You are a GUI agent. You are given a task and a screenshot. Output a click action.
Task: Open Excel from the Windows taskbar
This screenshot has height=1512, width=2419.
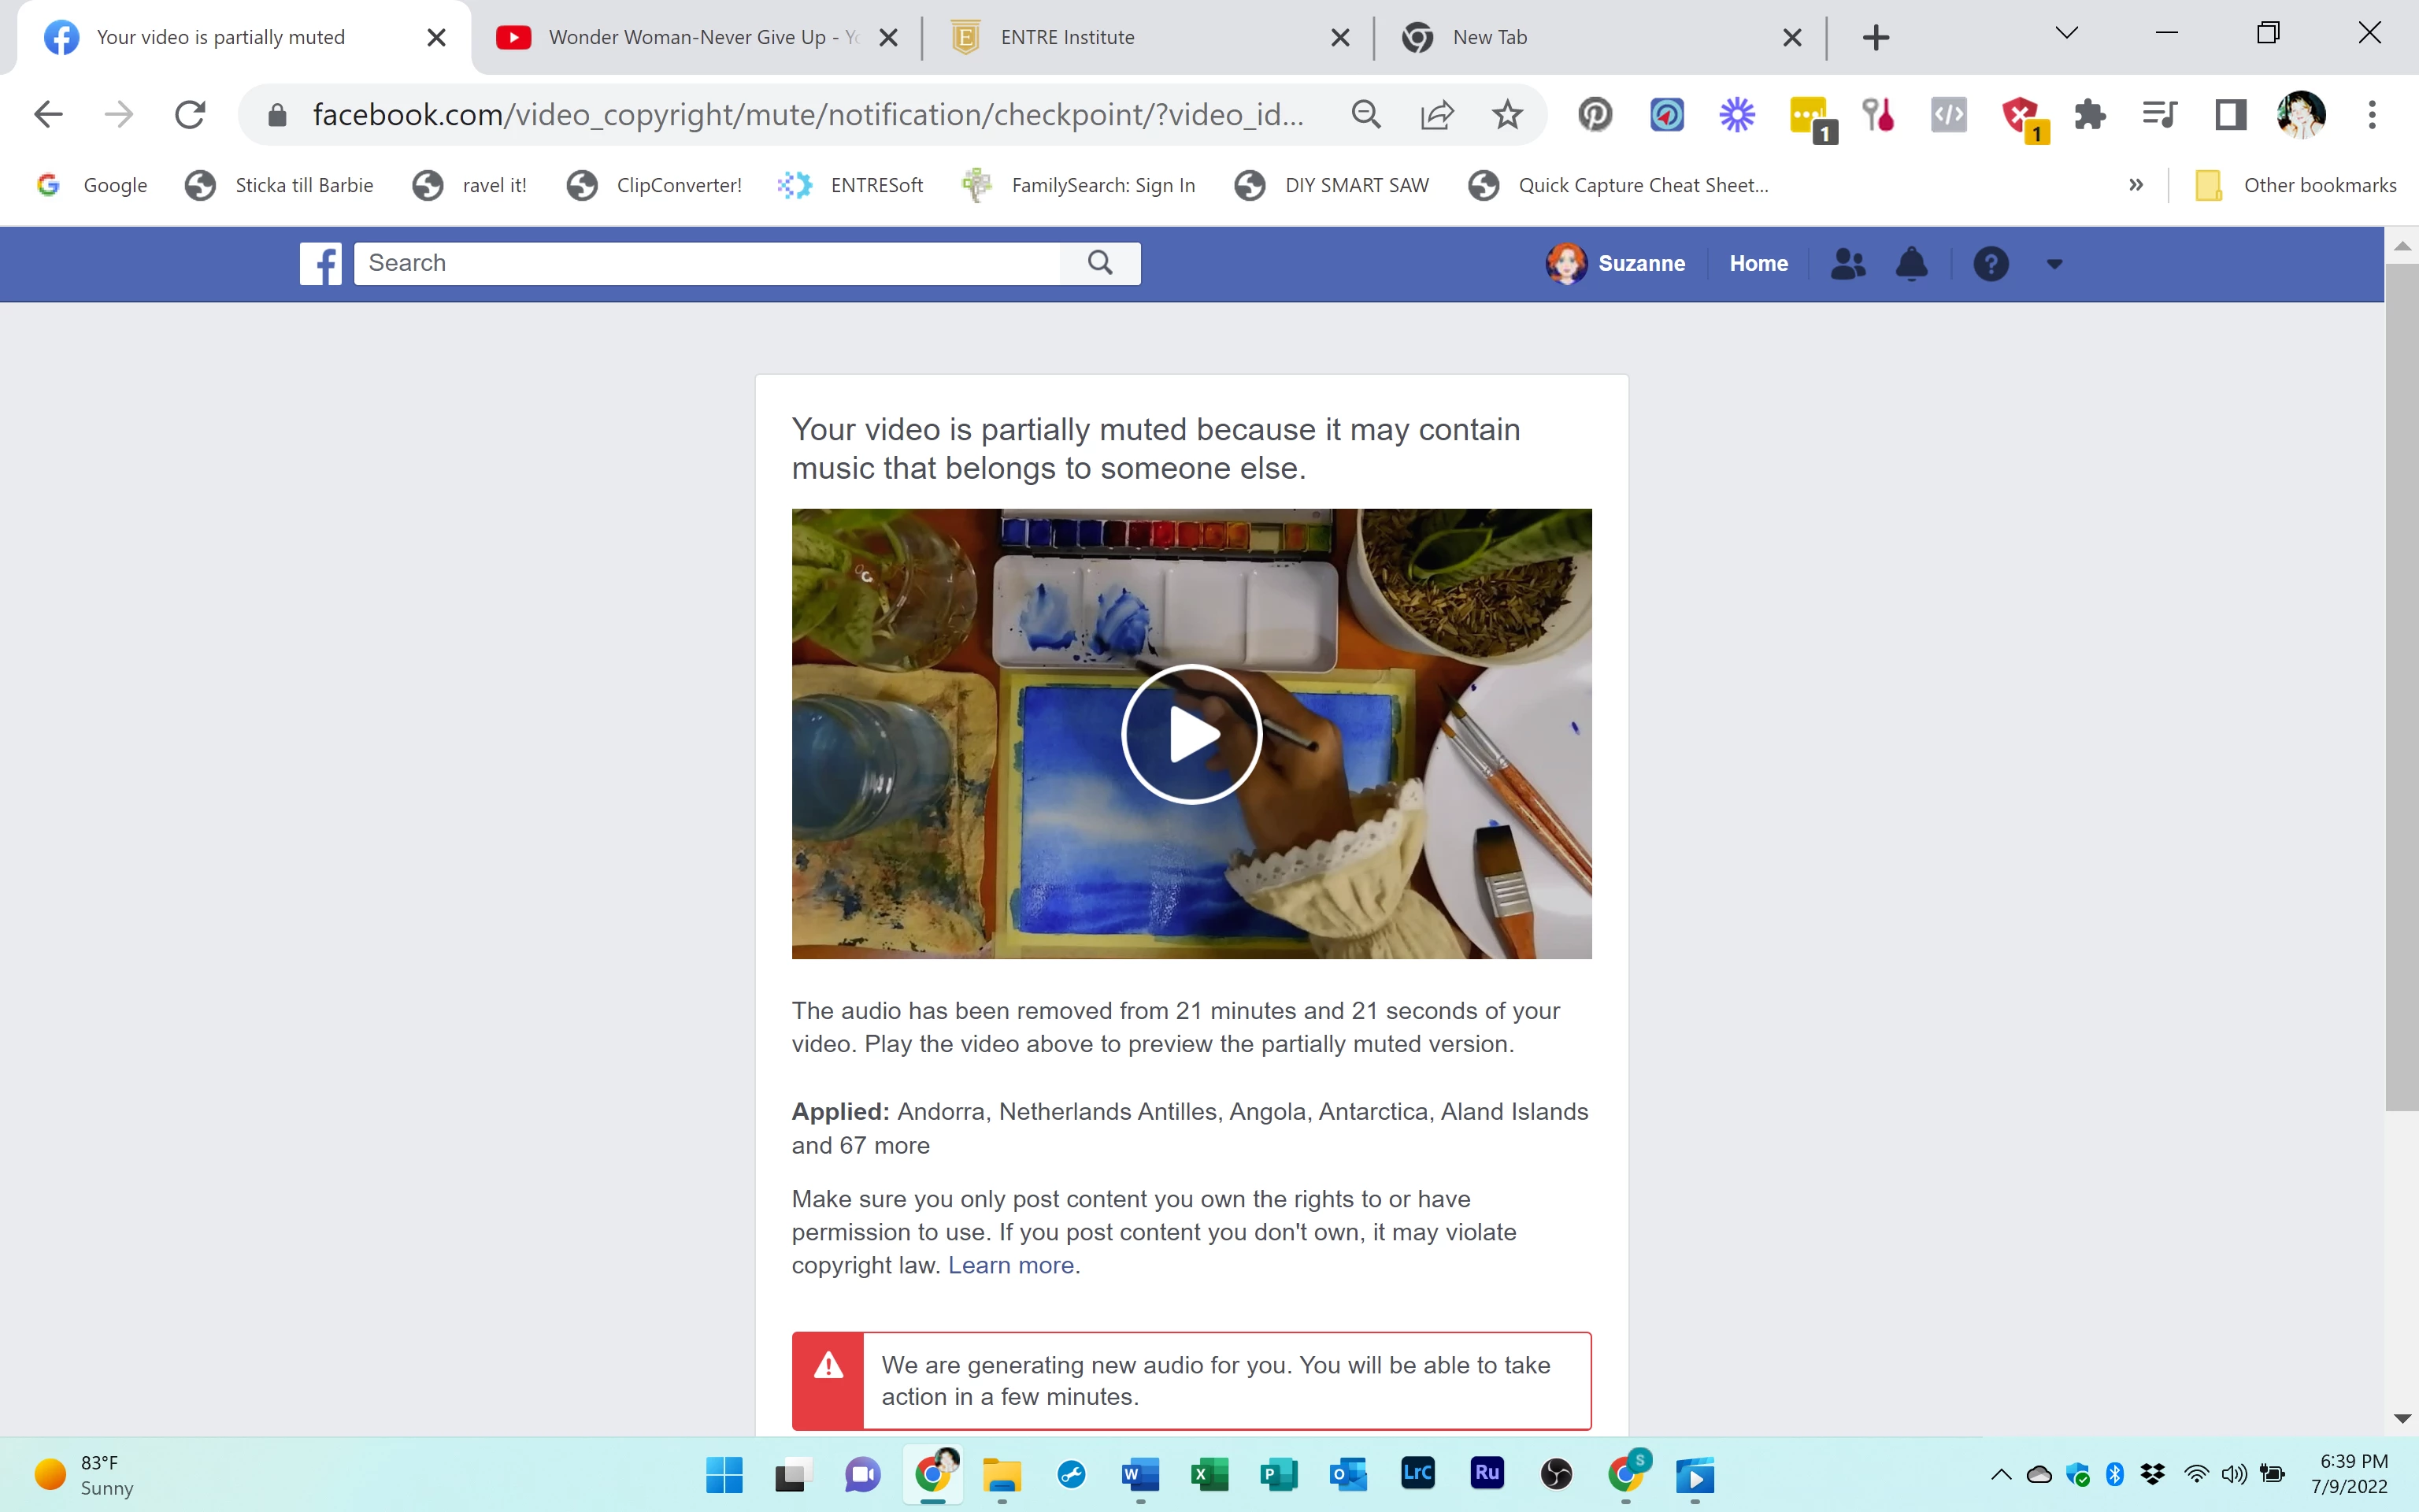[1209, 1474]
